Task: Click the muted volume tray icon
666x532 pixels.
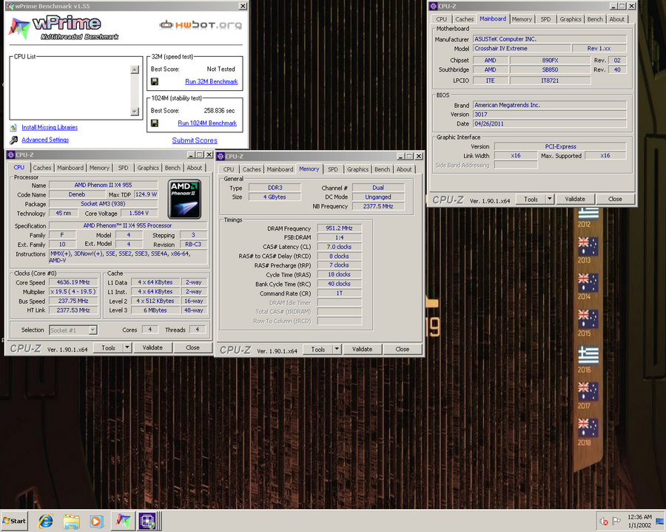Action: coord(604,521)
